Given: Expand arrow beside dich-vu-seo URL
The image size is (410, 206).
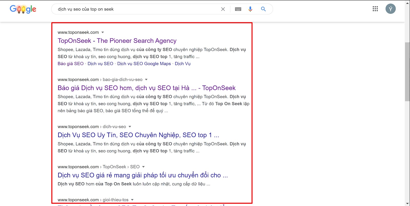Looking at the screenshot, I should click(130, 127).
